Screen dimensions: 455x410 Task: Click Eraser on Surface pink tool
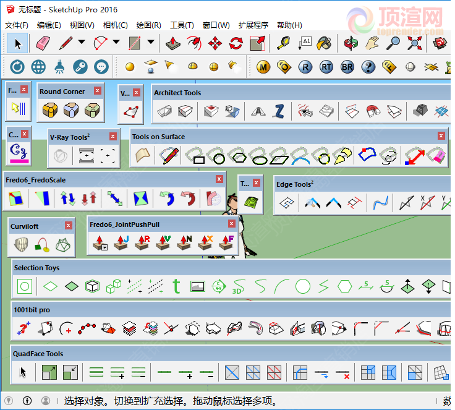[437, 155]
